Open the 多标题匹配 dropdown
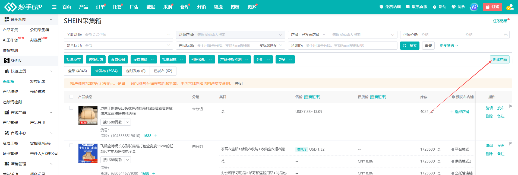Screen dimensions: 518x175 click(x=271, y=46)
